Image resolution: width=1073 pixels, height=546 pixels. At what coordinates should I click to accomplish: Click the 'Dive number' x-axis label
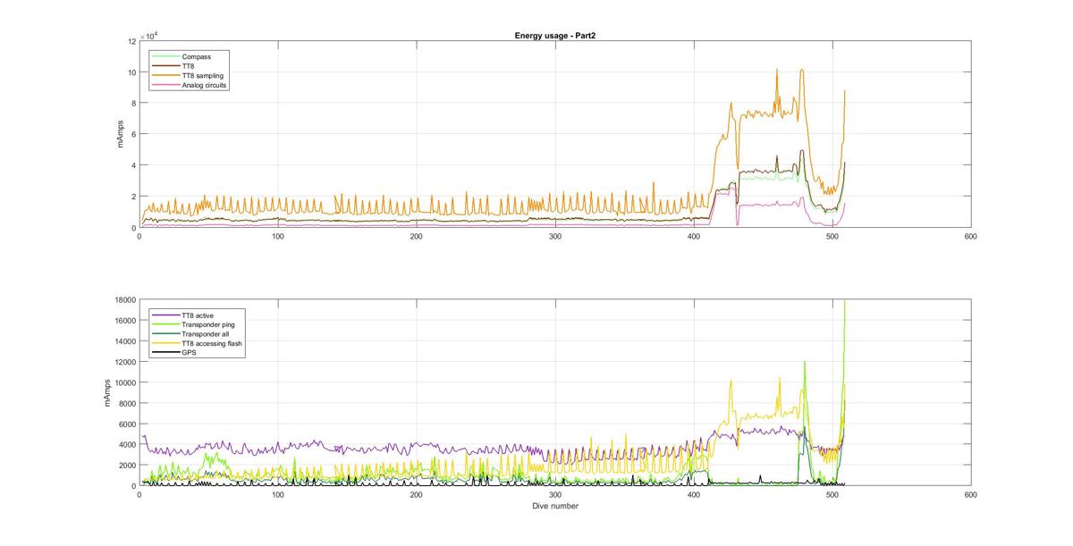tap(554, 506)
